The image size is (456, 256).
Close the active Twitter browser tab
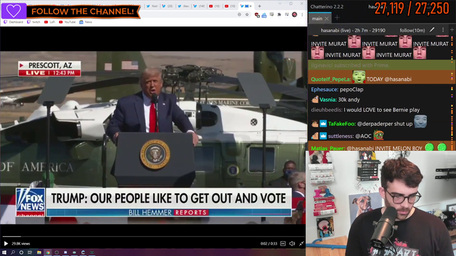point(251,6)
